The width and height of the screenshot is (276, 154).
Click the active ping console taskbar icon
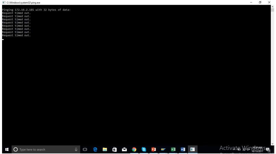coord(193,149)
